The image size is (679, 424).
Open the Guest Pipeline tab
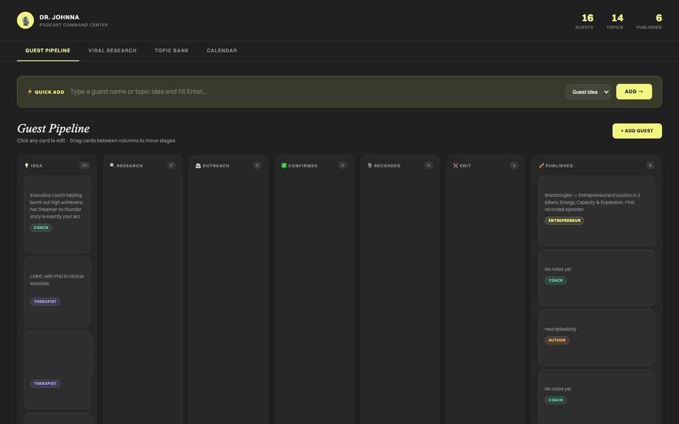coord(48,51)
